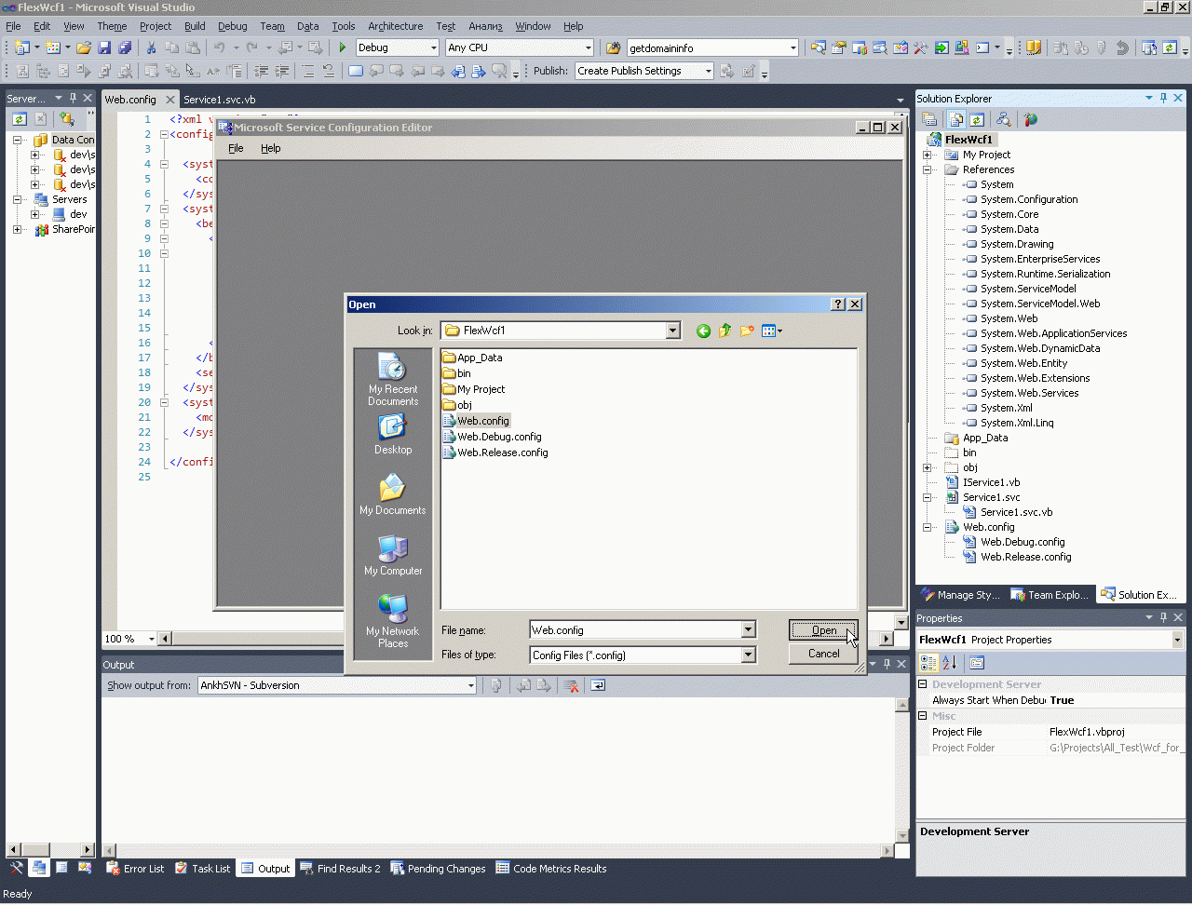Click the Output panel vertical scrollbar
Image resolution: width=1192 pixels, height=905 pixels.
901,770
